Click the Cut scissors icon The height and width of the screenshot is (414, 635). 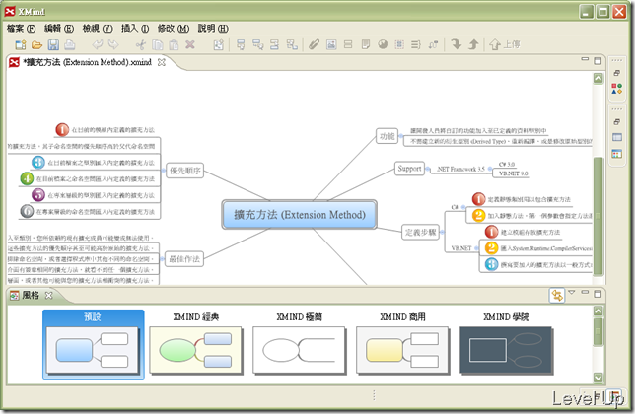coord(141,44)
